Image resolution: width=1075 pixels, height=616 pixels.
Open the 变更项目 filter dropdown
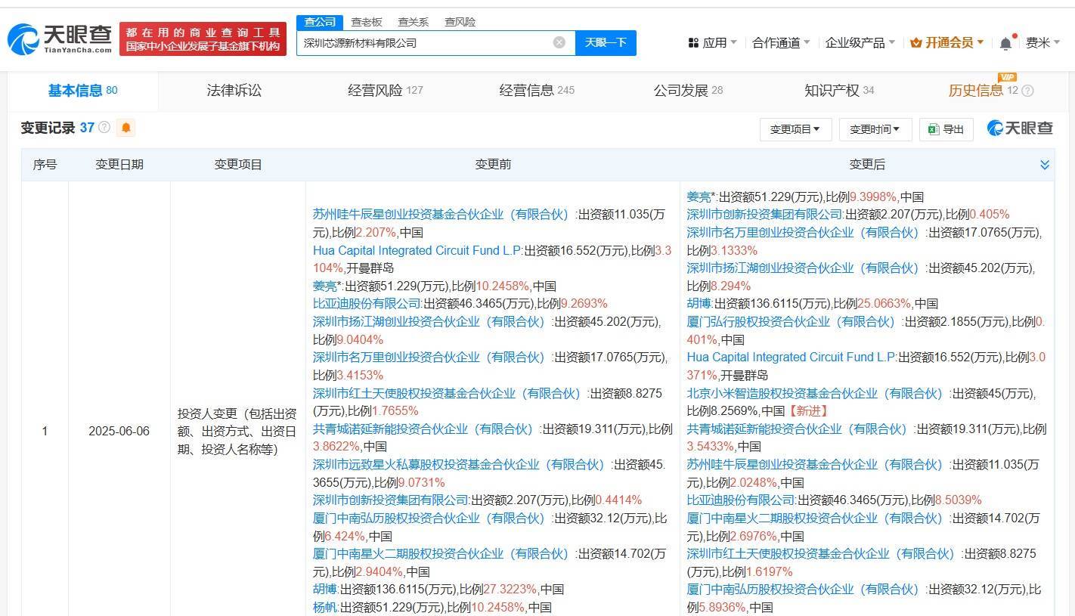(x=795, y=129)
